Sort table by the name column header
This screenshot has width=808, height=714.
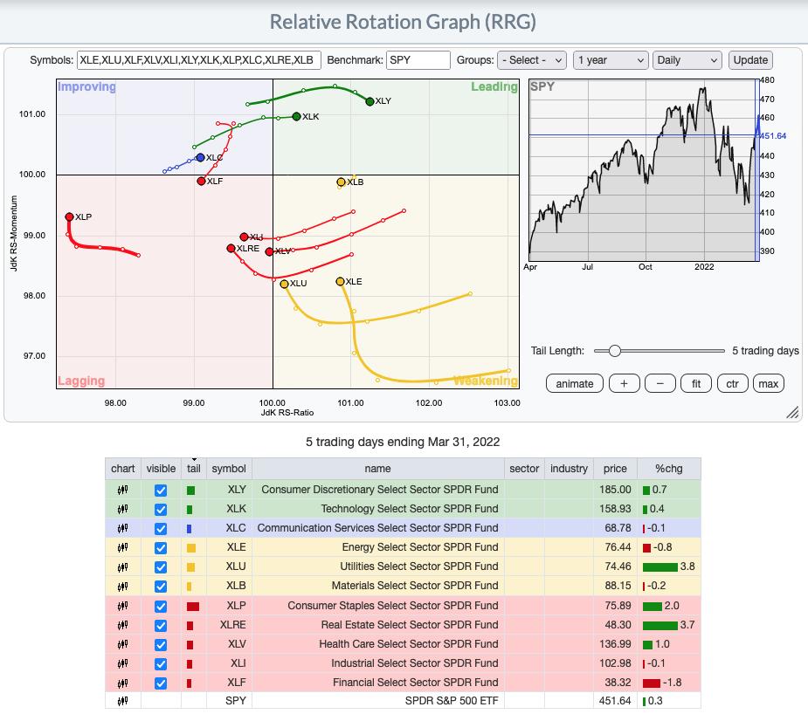377,469
